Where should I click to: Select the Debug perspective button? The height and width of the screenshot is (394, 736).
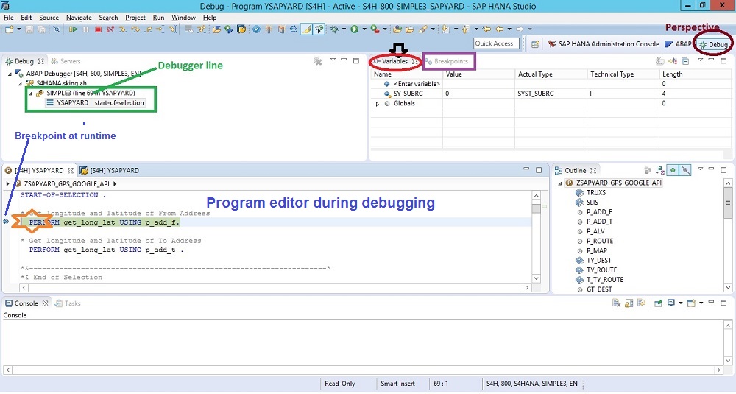click(713, 45)
